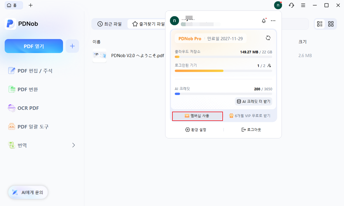Open the three-dot more options menu
Screen dimensions: 344x206
273,21
